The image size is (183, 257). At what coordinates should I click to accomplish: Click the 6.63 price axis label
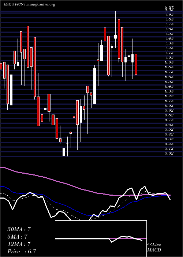[x=169, y=77]
